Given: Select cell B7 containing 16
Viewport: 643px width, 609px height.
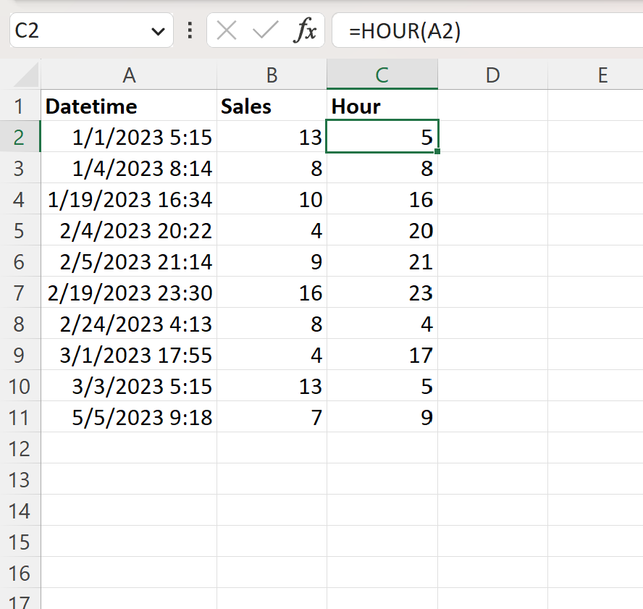Looking at the screenshot, I should coord(271,293).
